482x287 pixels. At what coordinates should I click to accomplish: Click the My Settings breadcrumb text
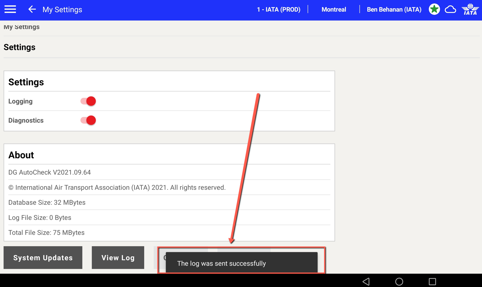22,27
